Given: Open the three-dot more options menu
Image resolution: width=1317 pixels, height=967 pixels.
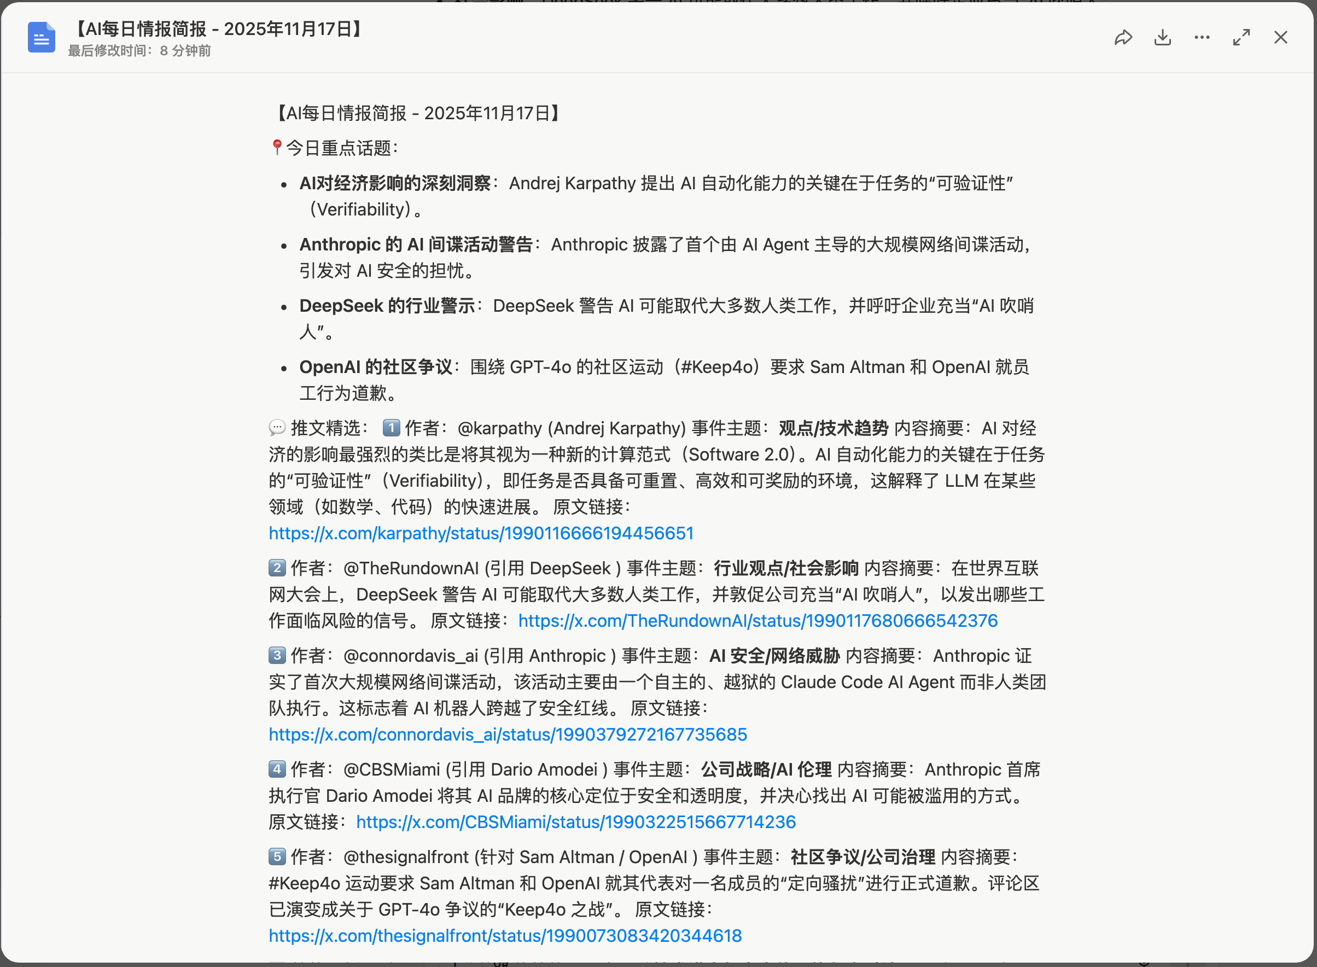Looking at the screenshot, I should pyautogui.click(x=1202, y=38).
